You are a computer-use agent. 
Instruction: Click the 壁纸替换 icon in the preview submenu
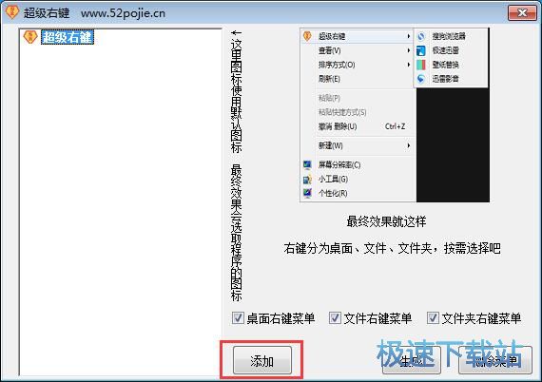point(420,65)
